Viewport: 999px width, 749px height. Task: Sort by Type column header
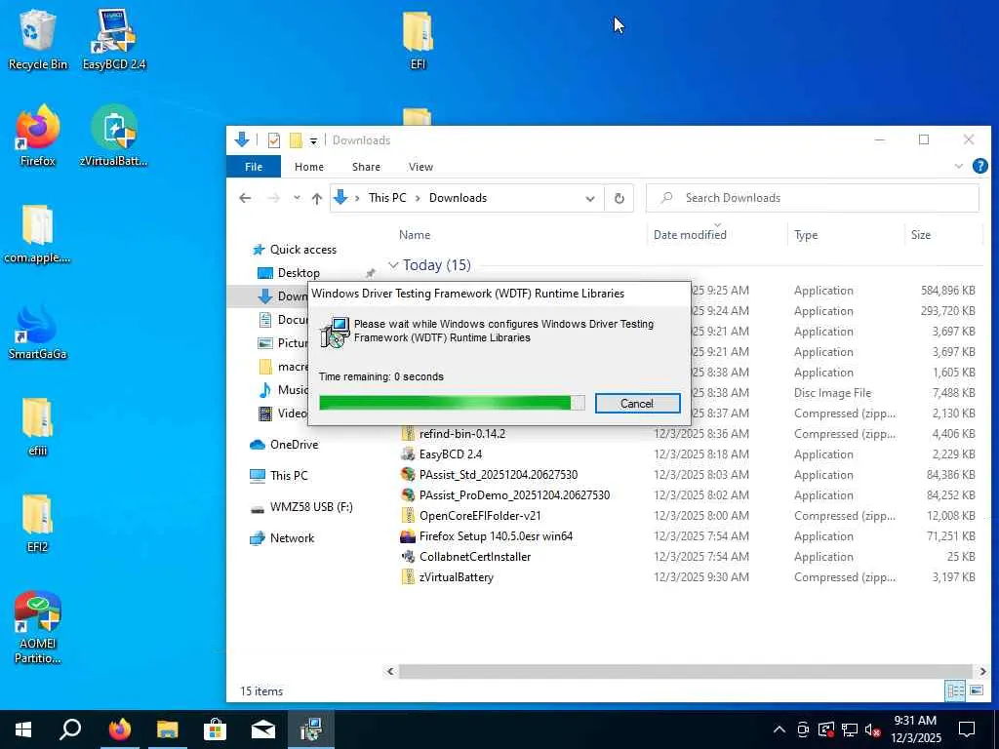pos(806,235)
